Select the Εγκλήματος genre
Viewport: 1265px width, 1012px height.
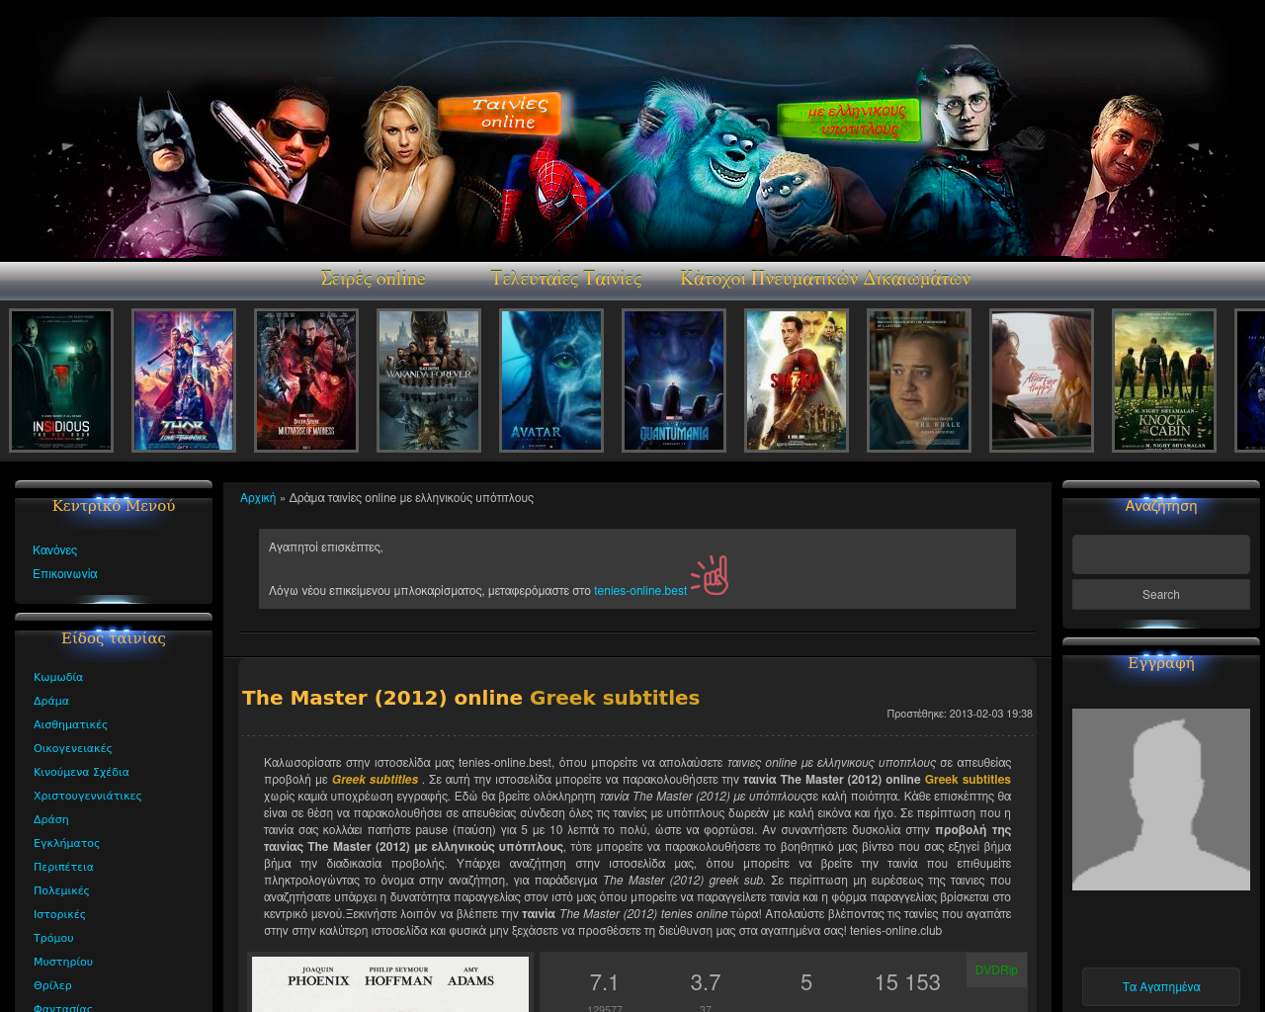pos(66,843)
